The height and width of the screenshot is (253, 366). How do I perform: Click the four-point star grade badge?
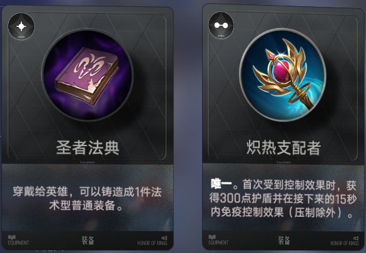[21, 26]
